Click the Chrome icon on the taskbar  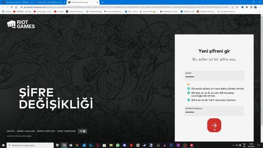tap(64, 145)
